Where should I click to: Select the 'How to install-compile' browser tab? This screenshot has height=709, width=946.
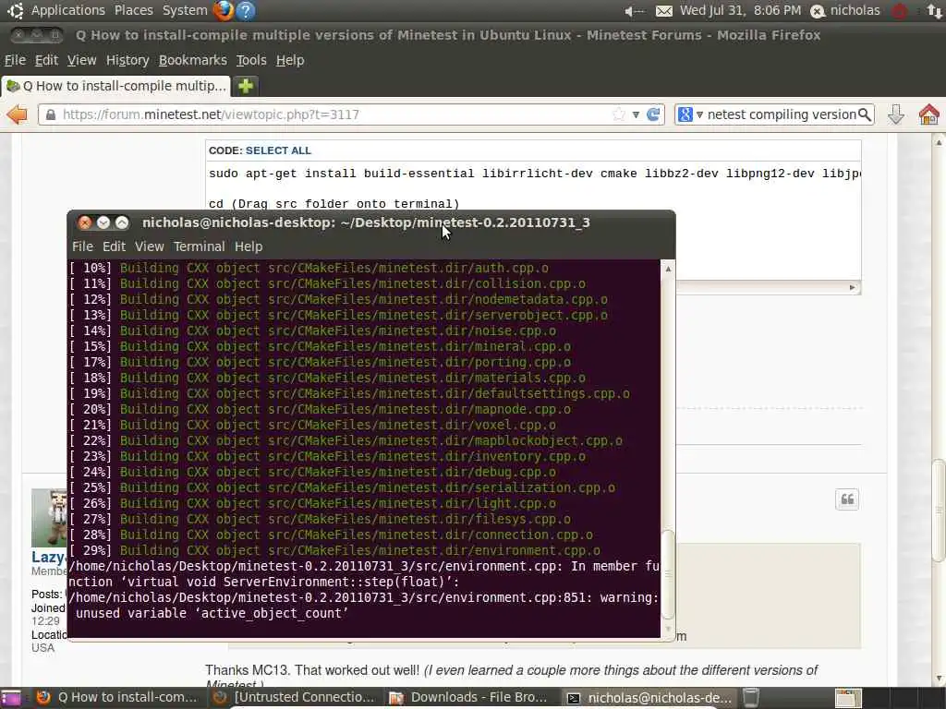(115, 86)
